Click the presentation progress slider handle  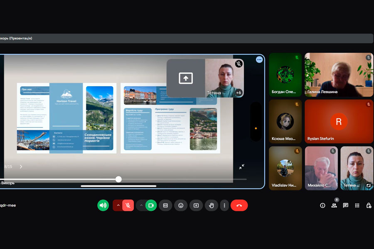(x=118, y=179)
